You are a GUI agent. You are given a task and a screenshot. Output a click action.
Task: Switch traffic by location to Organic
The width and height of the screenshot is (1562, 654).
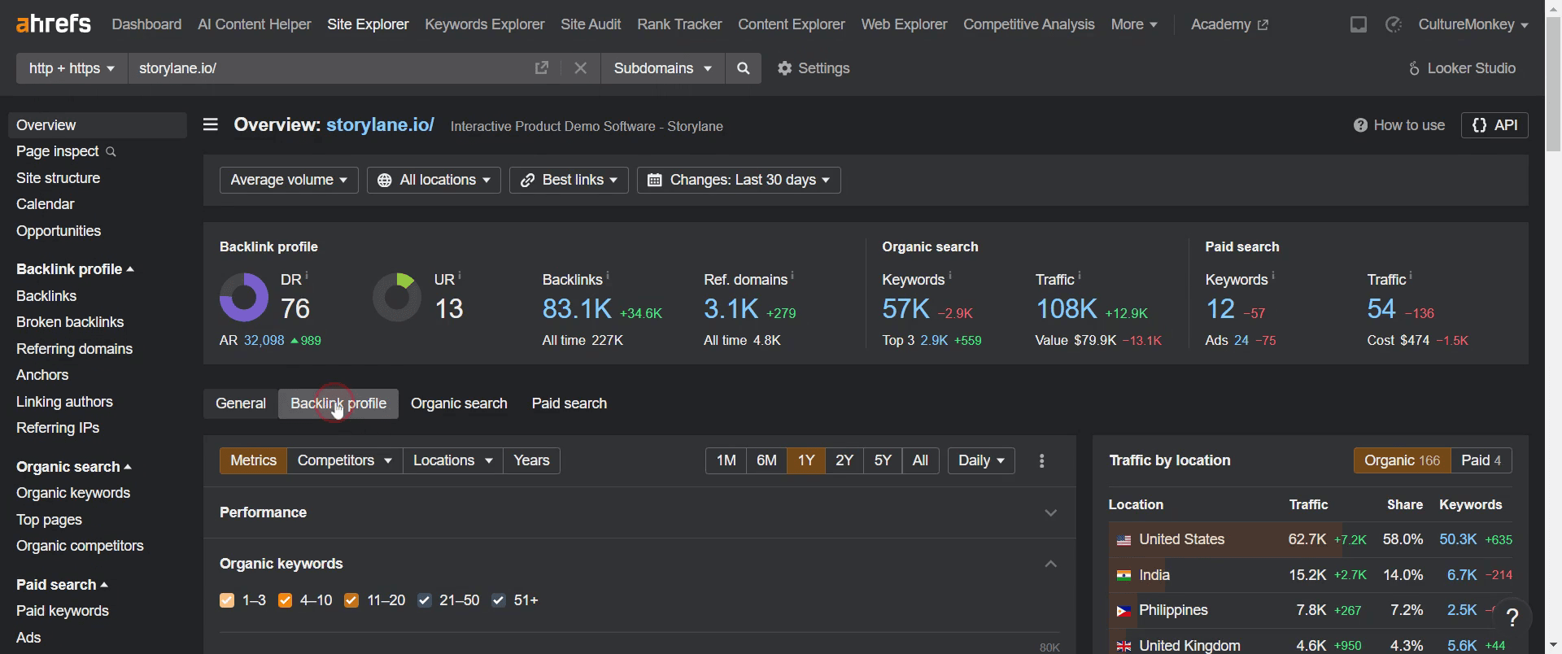1403,460
